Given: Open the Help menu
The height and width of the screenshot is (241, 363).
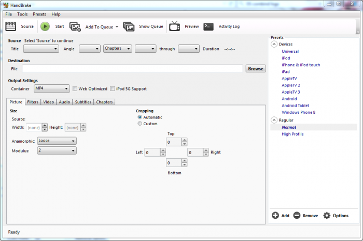Looking at the screenshot, I should pyautogui.click(x=56, y=14).
